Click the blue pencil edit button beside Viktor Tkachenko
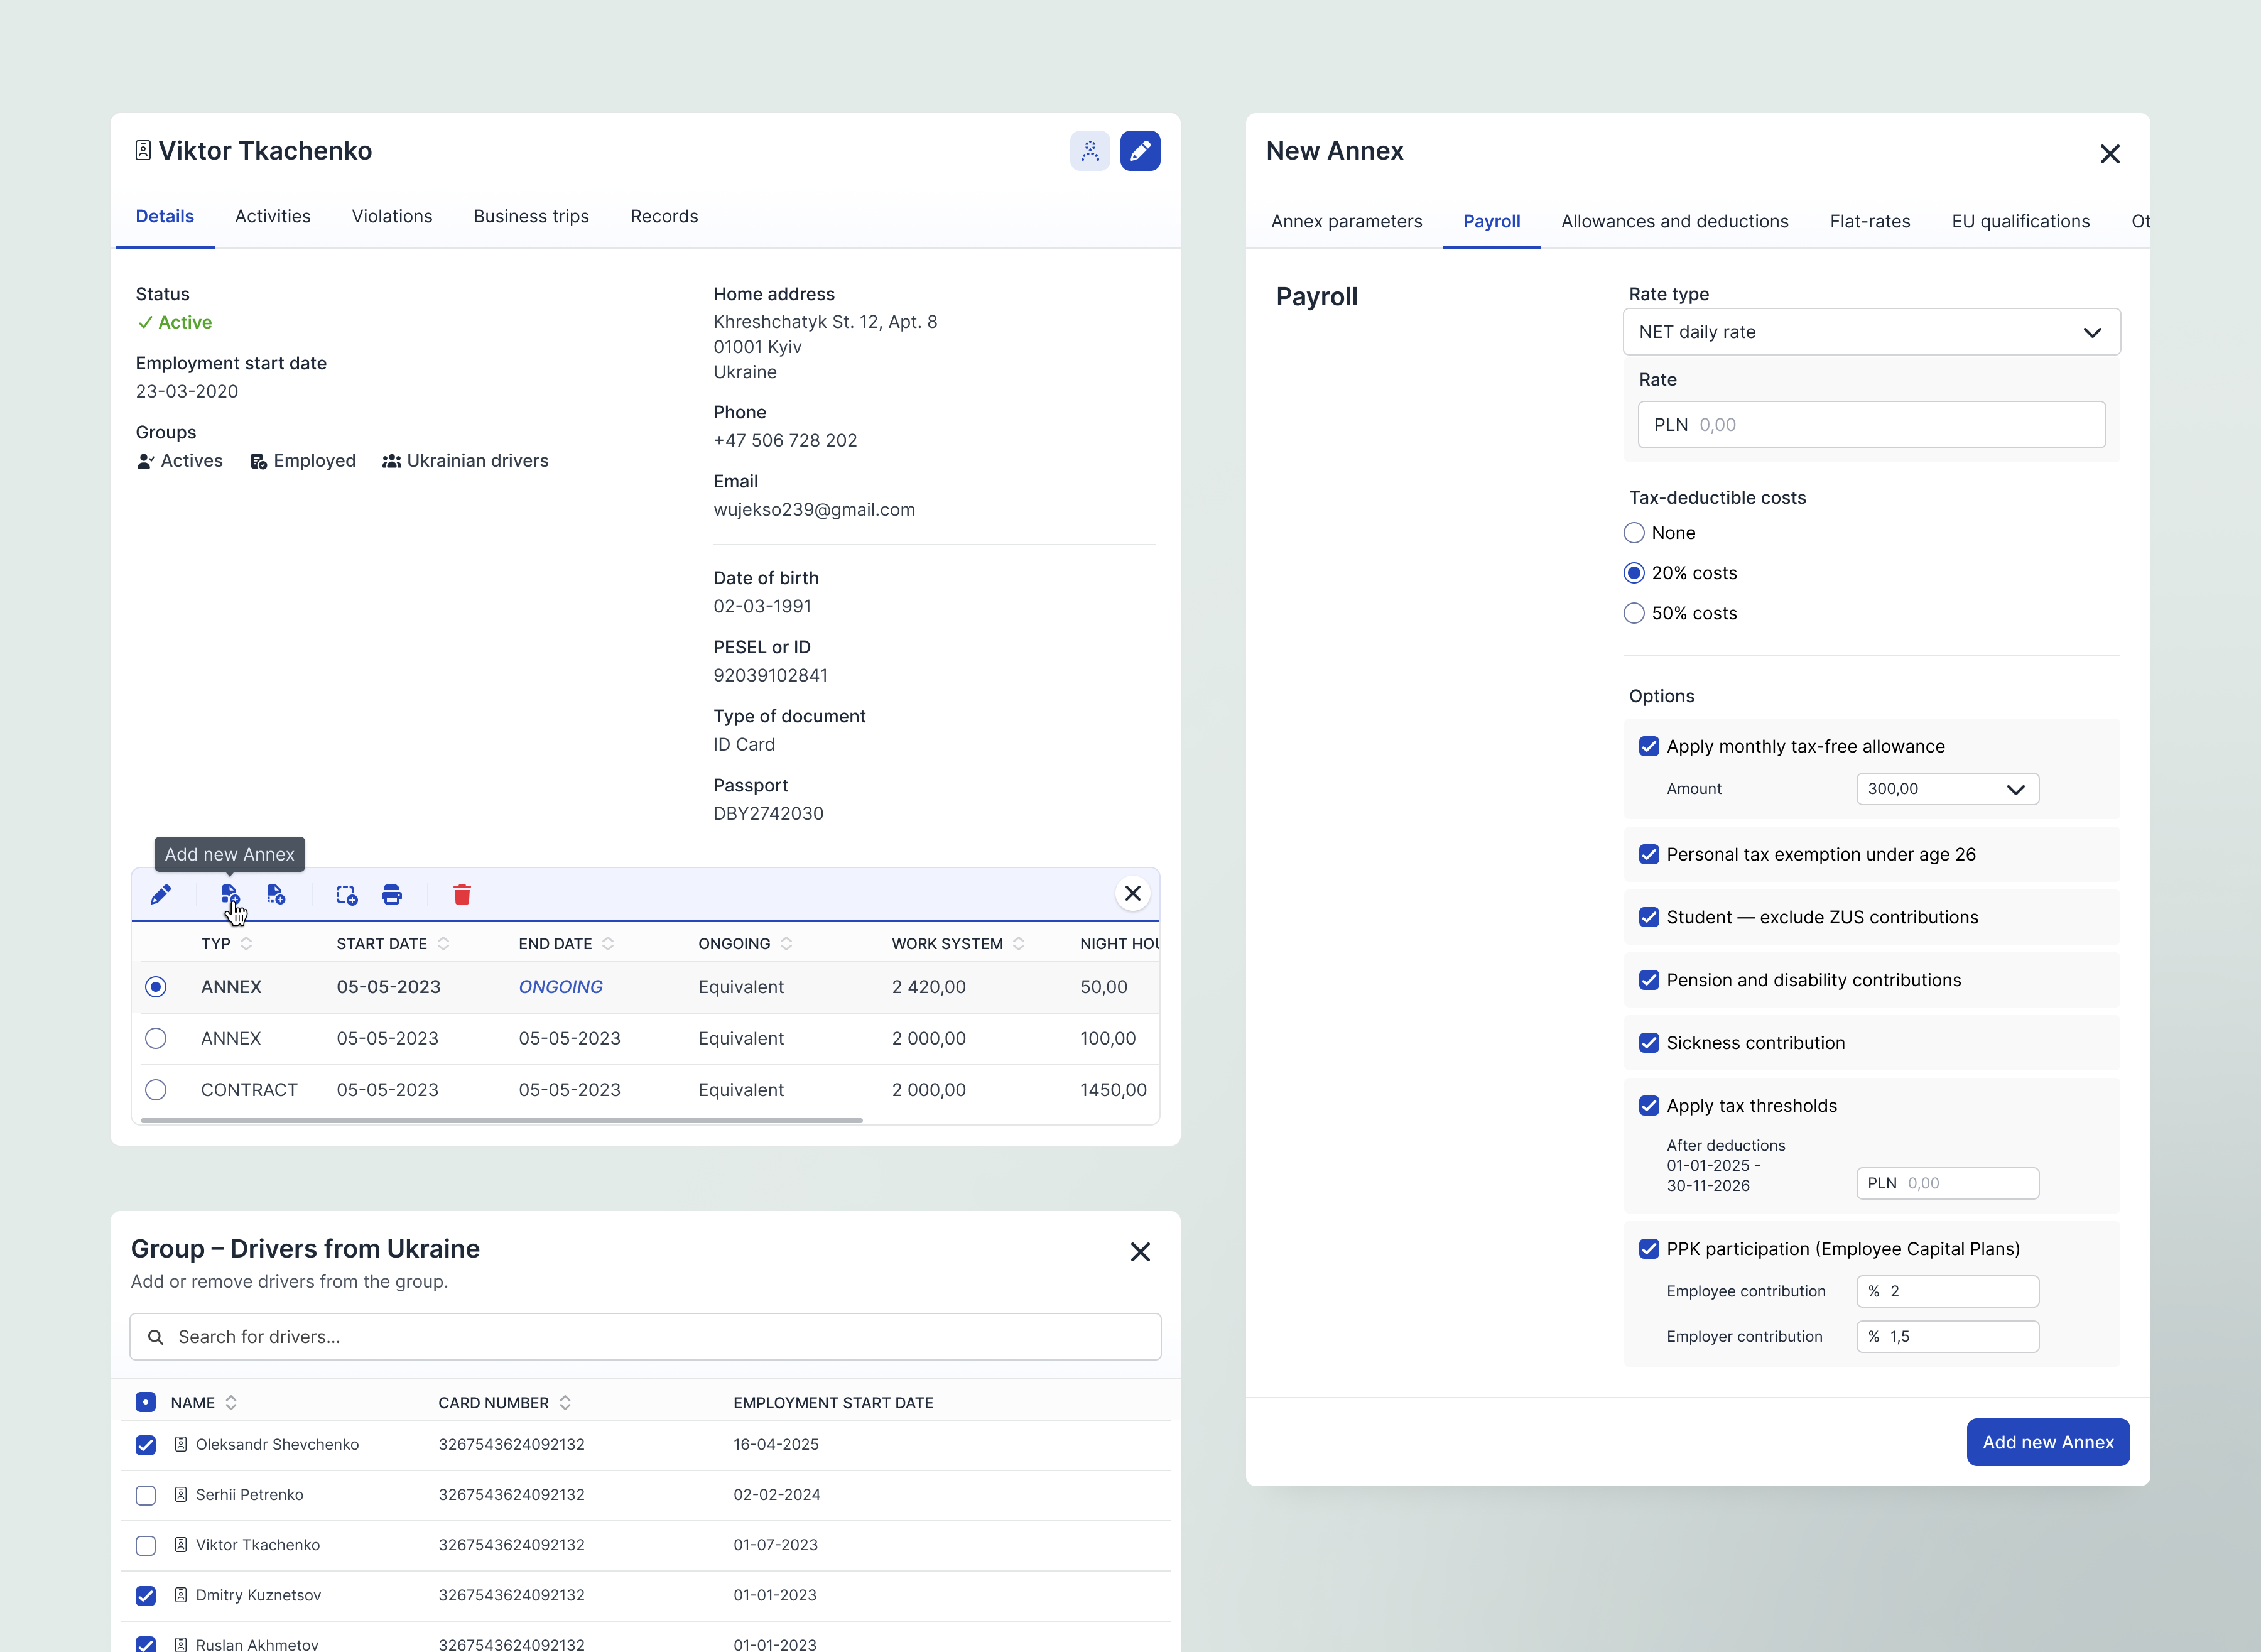 click(1140, 151)
